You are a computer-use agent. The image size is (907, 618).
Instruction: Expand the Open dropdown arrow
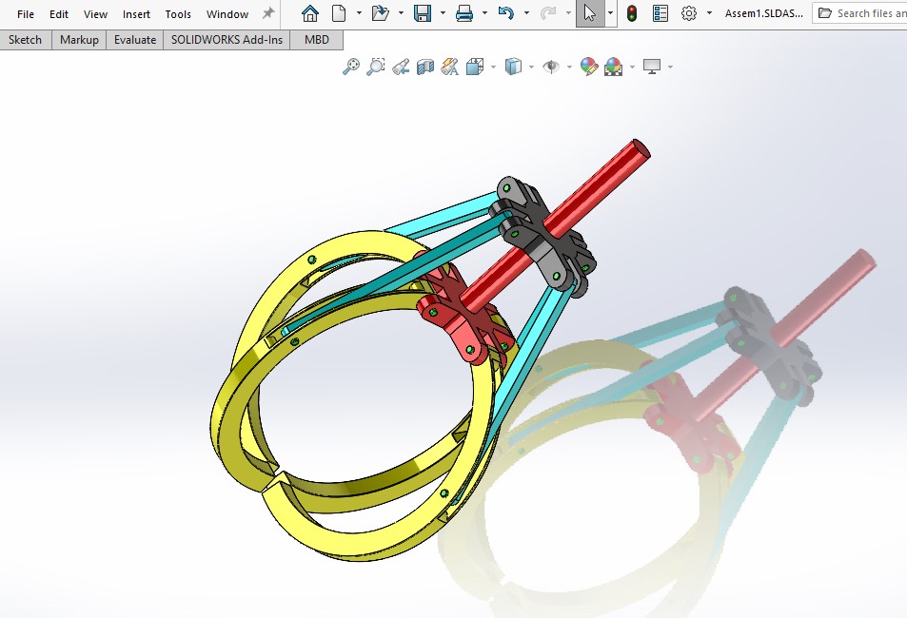tap(401, 13)
